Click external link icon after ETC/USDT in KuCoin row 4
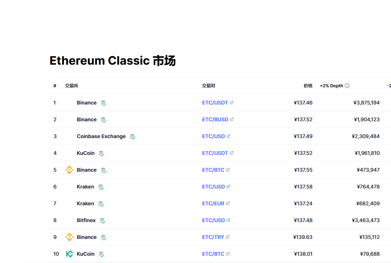391x263 pixels. (x=231, y=153)
